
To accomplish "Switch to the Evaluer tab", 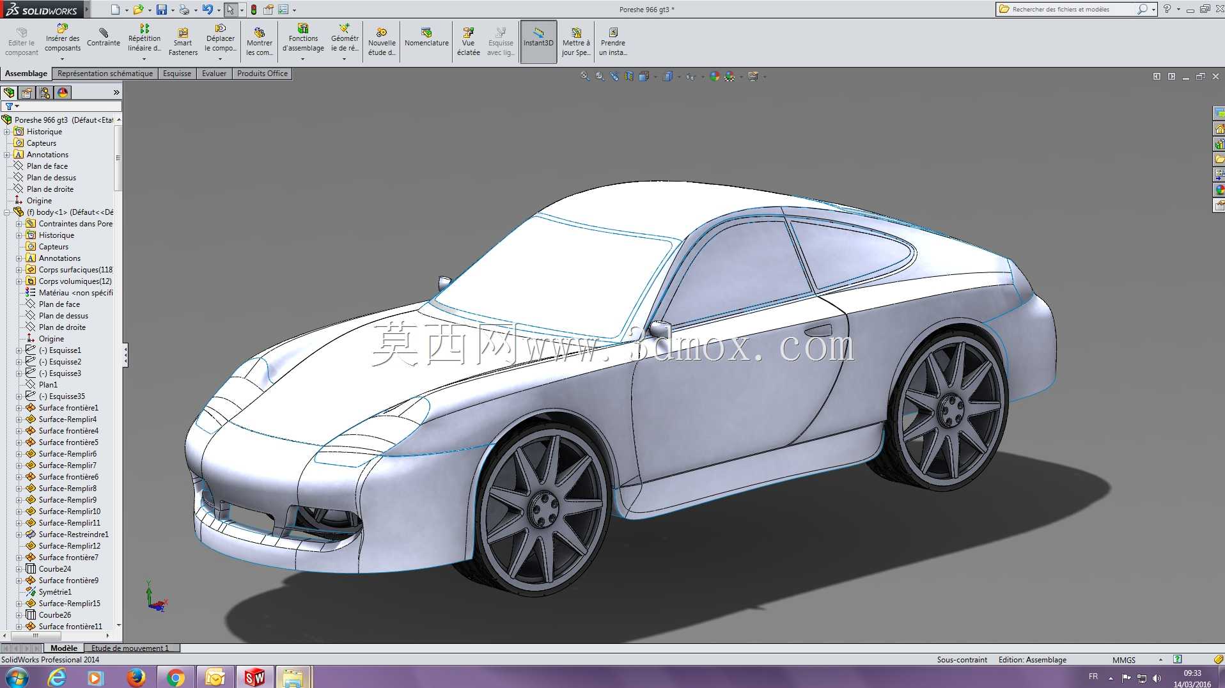I will coord(214,74).
